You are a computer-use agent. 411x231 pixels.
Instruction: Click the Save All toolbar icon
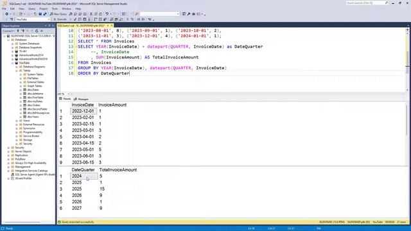pos(45,14)
